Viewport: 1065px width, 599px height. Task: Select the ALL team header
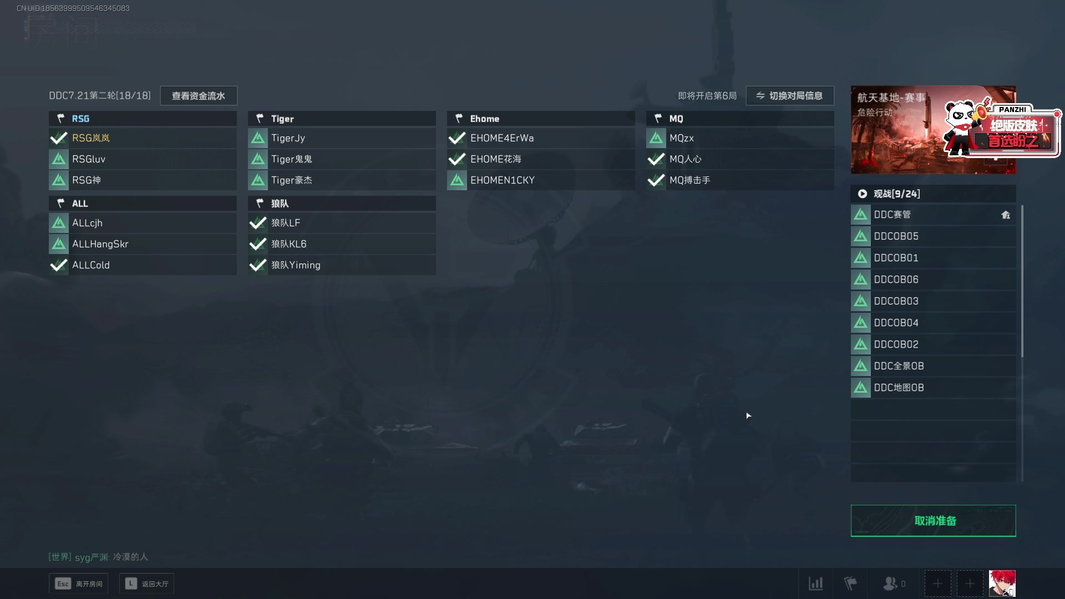click(x=143, y=203)
